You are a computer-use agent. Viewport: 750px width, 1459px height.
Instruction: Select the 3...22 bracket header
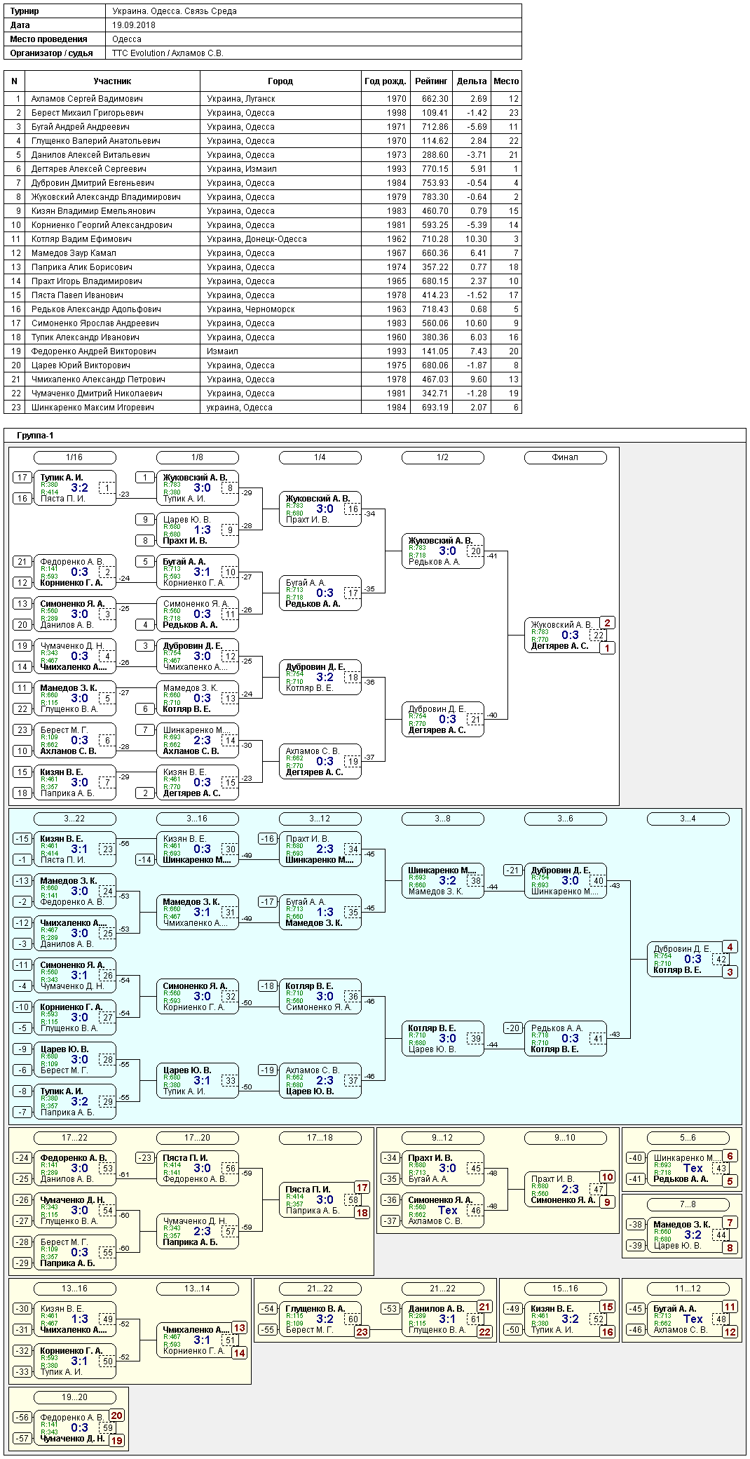click(74, 819)
